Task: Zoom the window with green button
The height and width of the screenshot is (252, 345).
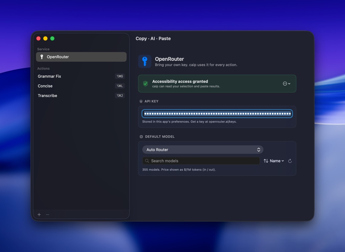Action: pos(52,38)
